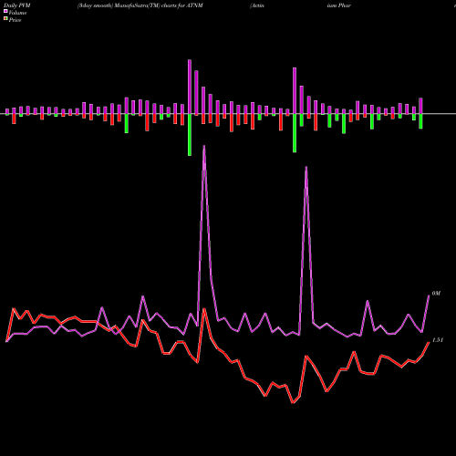Click the tallest magenta volume bar

(x=190, y=87)
